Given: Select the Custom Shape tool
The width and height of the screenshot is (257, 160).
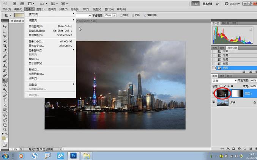Looking at the screenshot, I should pos(5,110).
